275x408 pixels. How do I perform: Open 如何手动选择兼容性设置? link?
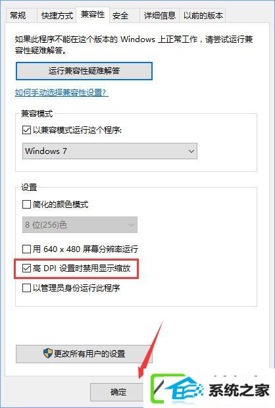(x=62, y=92)
